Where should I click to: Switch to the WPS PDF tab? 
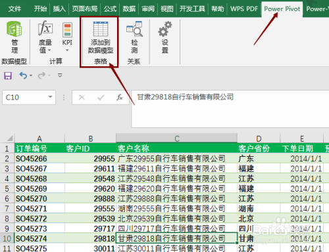pos(244,9)
